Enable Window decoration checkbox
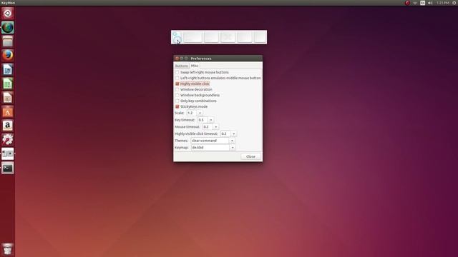Image resolution: width=458 pixels, height=257 pixels. tap(177, 89)
